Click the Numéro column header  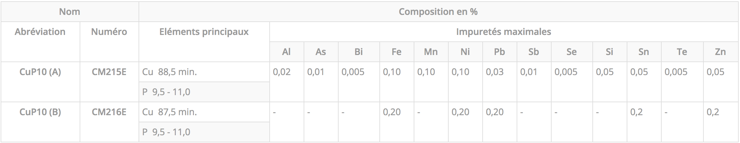pyautogui.click(x=109, y=32)
